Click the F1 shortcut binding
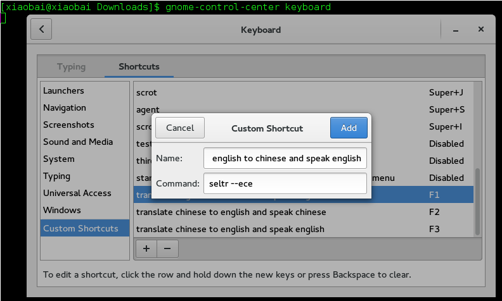The image size is (502, 301). (434, 195)
